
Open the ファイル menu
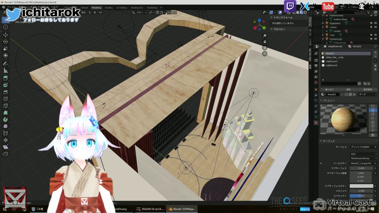(11, 7)
